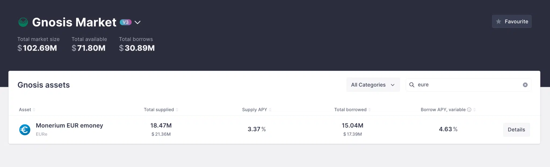
Task: Open the All Categories dropdown
Action: click(x=373, y=85)
